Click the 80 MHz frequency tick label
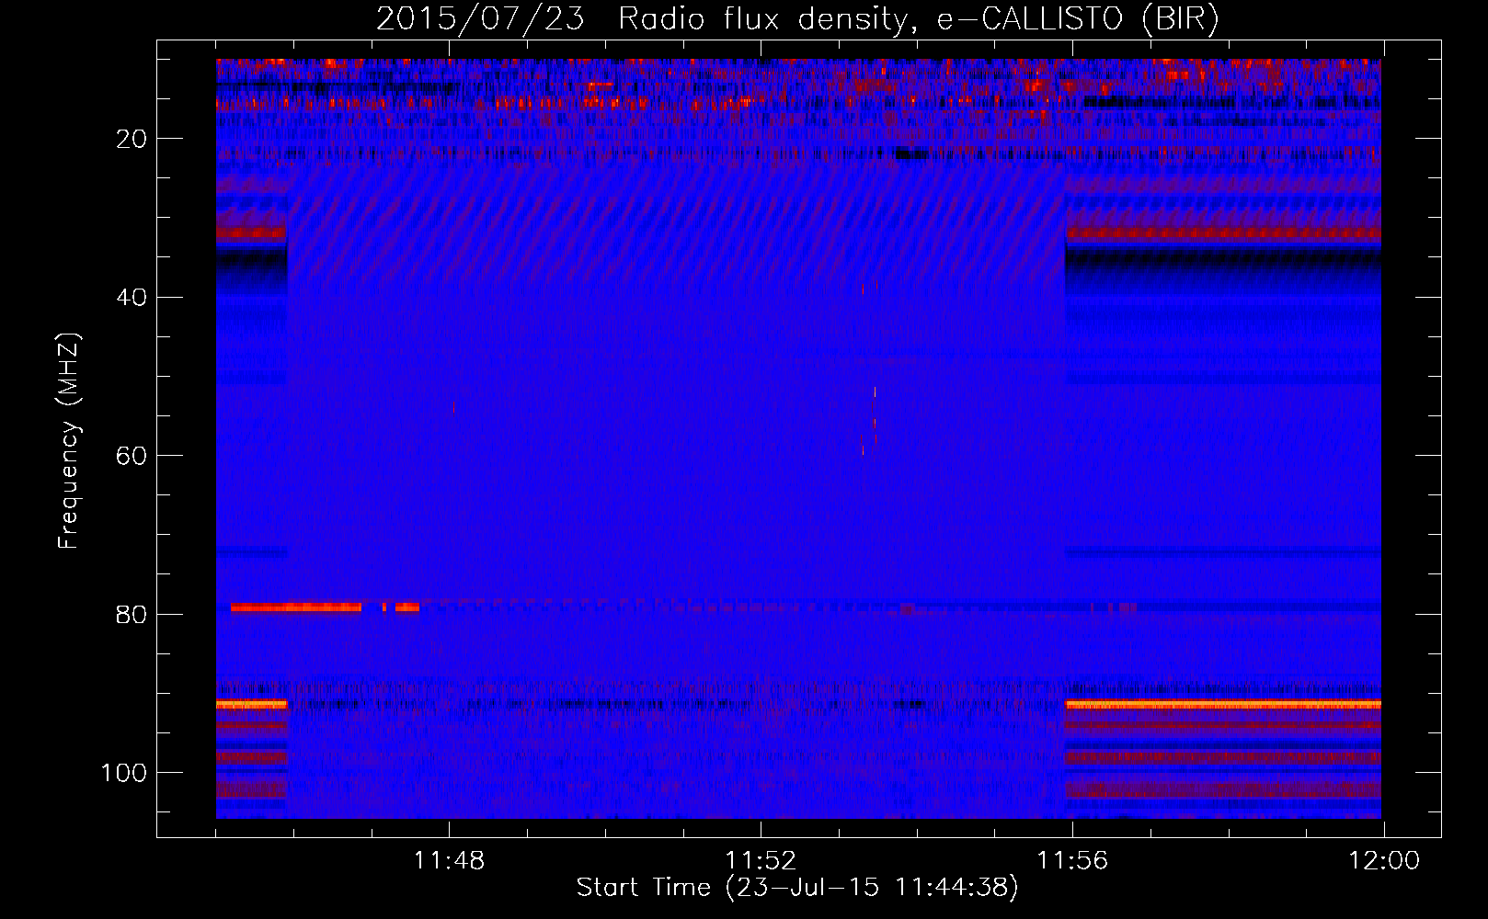1488x919 pixels. point(132,614)
